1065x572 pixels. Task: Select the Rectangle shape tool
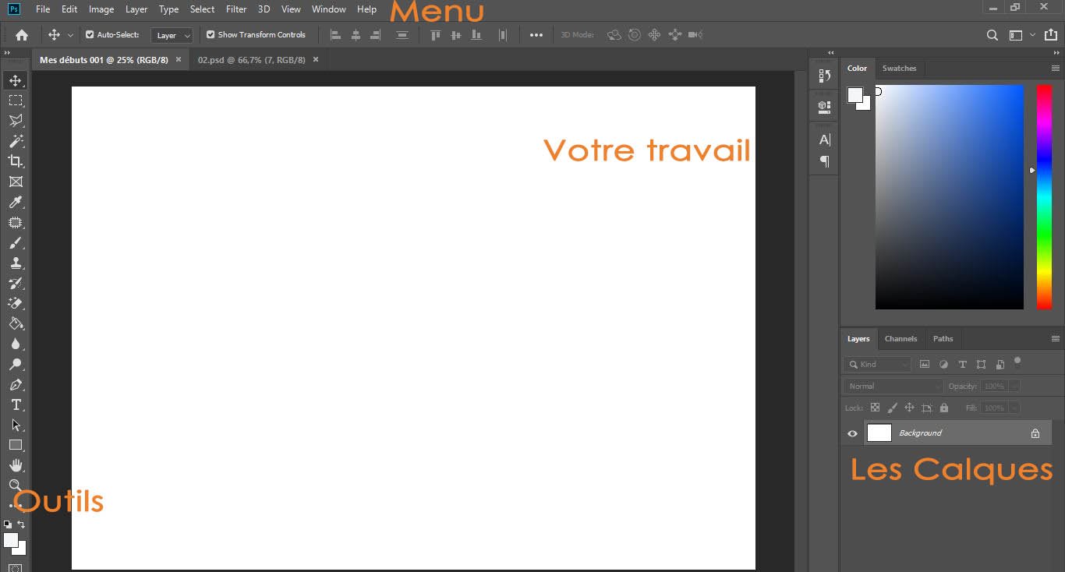[16, 446]
